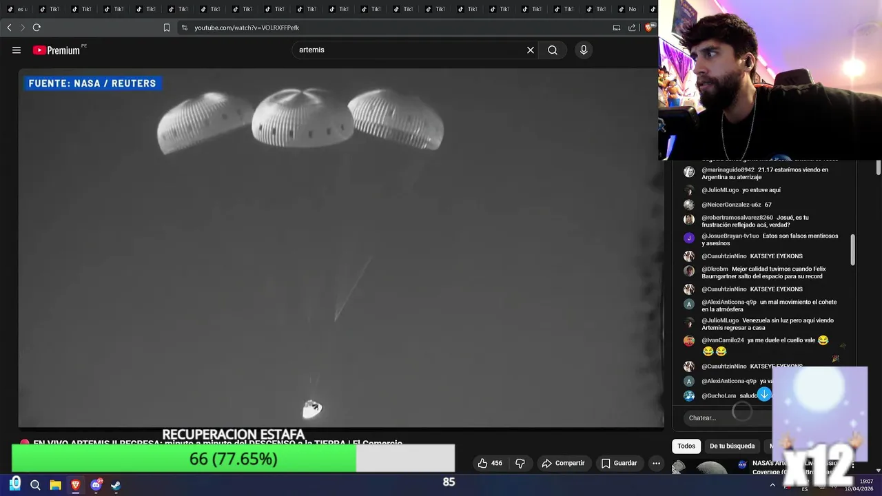Pause the Artemis parachute video player
882x496 pixels.
coord(341,248)
